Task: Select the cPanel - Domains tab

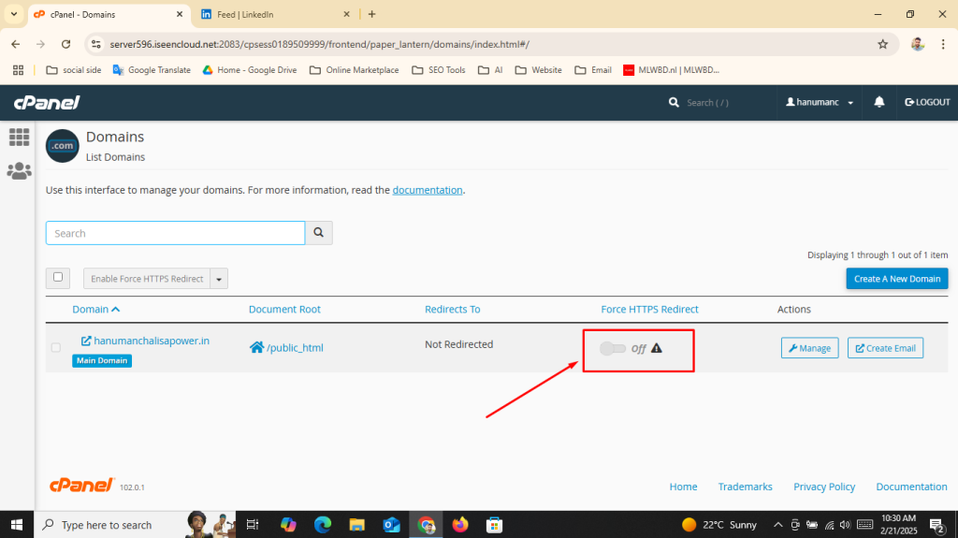Action: (x=109, y=14)
